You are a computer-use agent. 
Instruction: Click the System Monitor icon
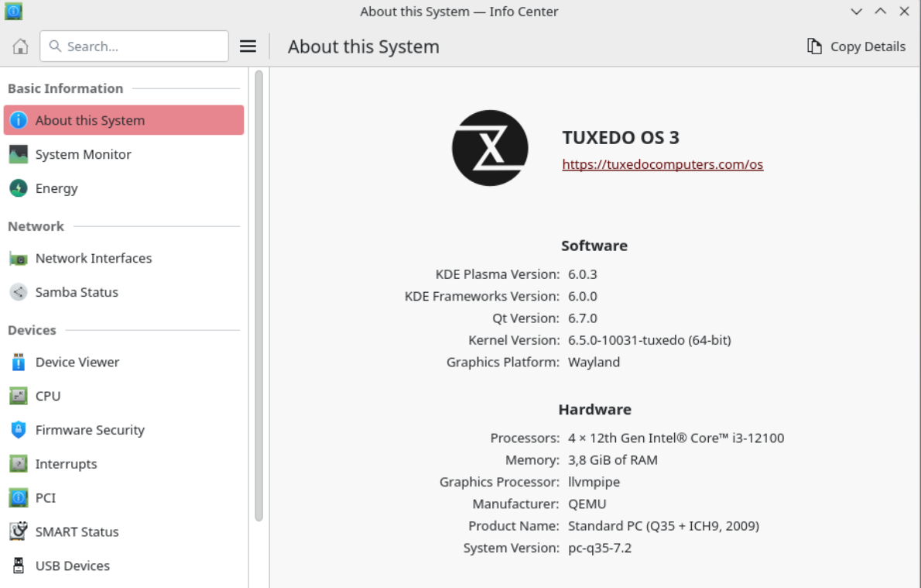pyautogui.click(x=19, y=154)
